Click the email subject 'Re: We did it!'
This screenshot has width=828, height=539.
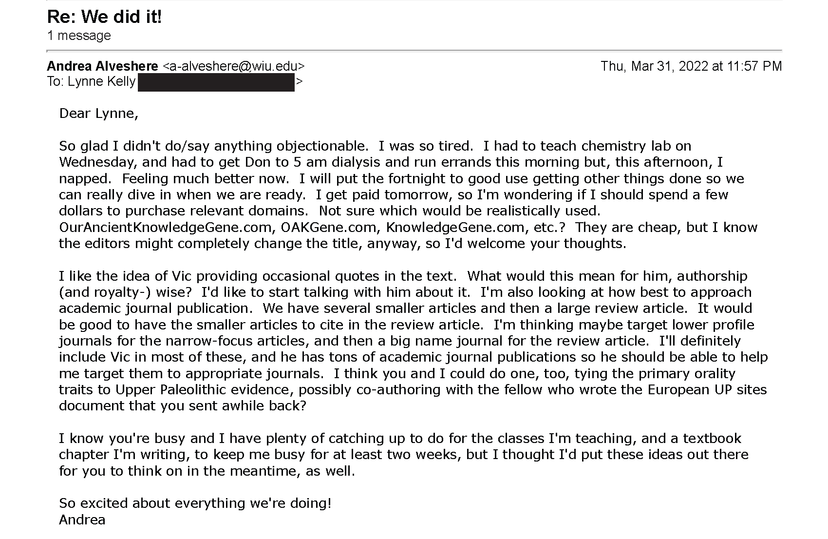click(x=104, y=17)
